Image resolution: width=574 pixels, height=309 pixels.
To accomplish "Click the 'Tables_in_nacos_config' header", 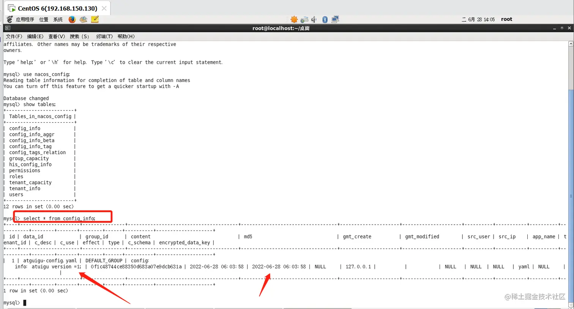I will pos(40,117).
